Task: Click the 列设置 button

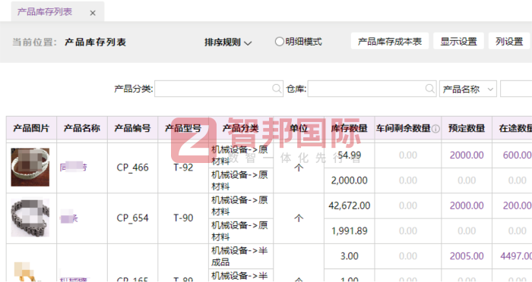Action: point(509,41)
